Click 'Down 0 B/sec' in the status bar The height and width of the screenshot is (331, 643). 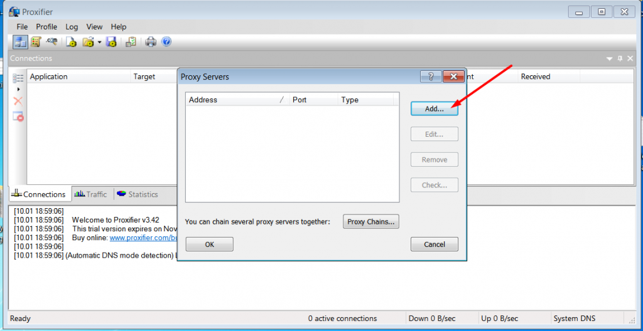432,318
